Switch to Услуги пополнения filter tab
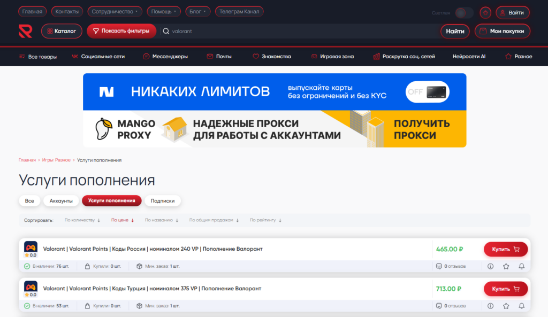The image size is (548, 317). [x=111, y=201]
